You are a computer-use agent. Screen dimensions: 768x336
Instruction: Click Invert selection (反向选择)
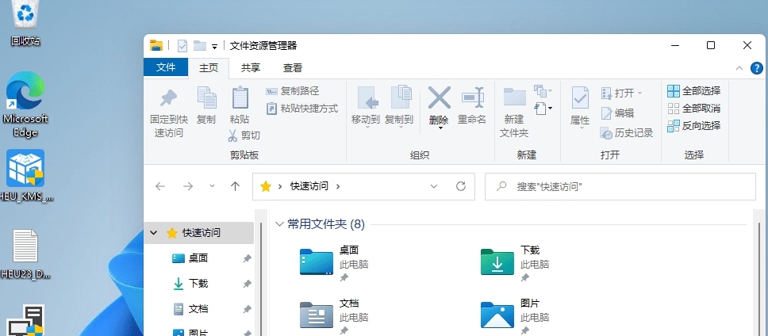[694, 126]
